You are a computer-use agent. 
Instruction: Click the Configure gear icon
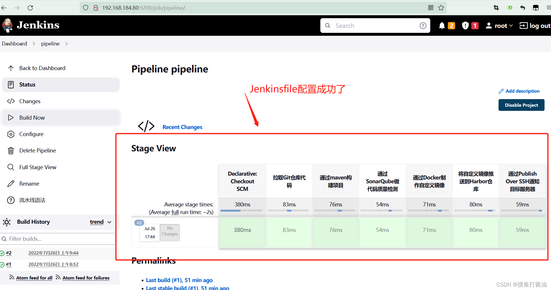11,134
